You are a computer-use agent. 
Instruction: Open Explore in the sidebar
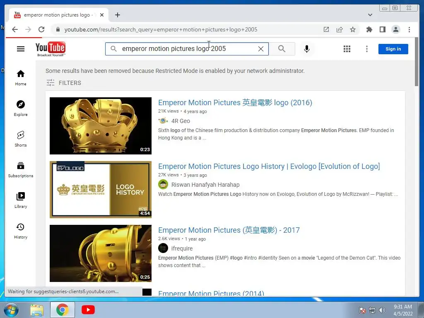pyautogui.click(x=21, y=108)
